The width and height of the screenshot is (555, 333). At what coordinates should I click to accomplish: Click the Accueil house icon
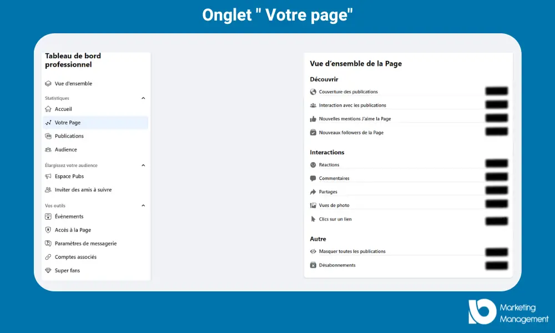click(x=48, y=109)
